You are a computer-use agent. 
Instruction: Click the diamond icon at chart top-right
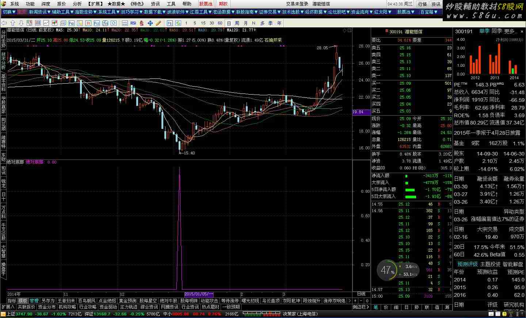coord(344,30)
